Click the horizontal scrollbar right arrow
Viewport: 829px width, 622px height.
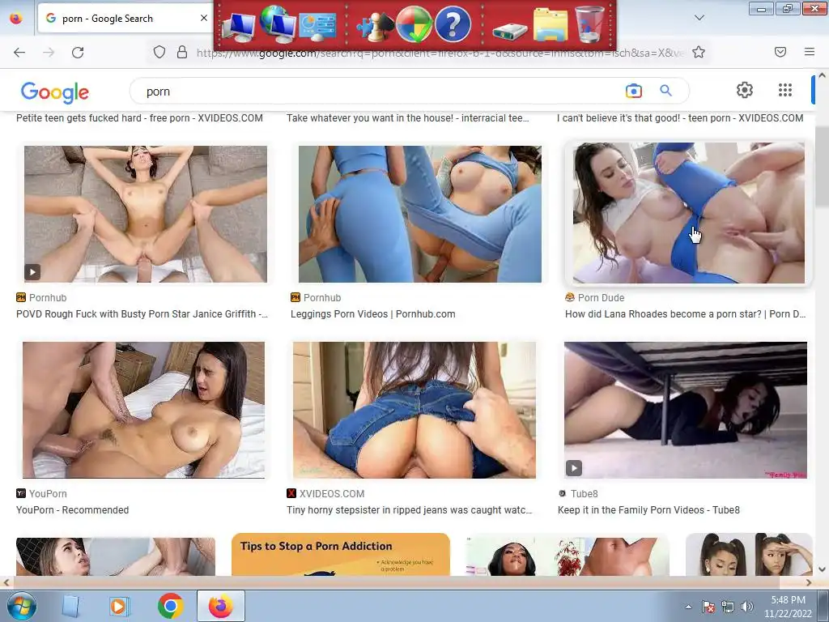(809, 582)
